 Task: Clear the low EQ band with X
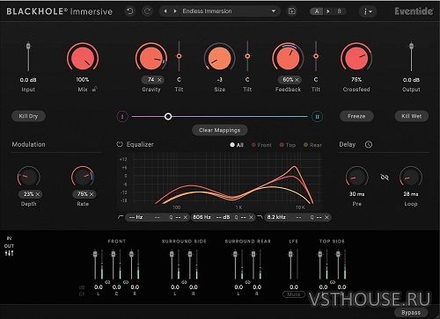click(186, 217)
